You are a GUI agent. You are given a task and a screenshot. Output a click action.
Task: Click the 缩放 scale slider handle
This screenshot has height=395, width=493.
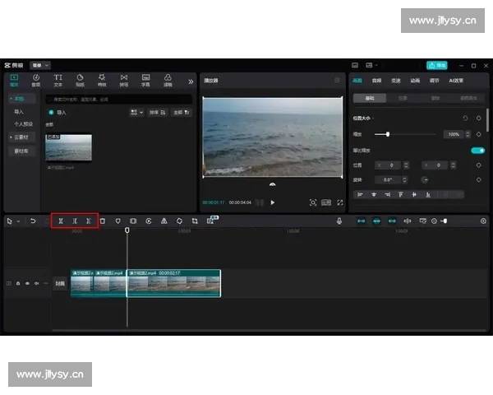pos(387,133)
